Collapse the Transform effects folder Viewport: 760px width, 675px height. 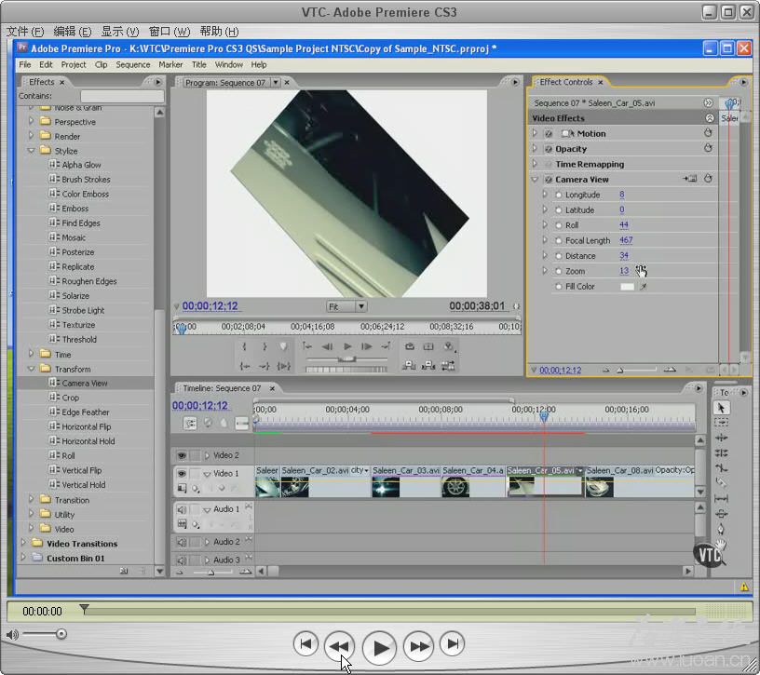point(31,369)
